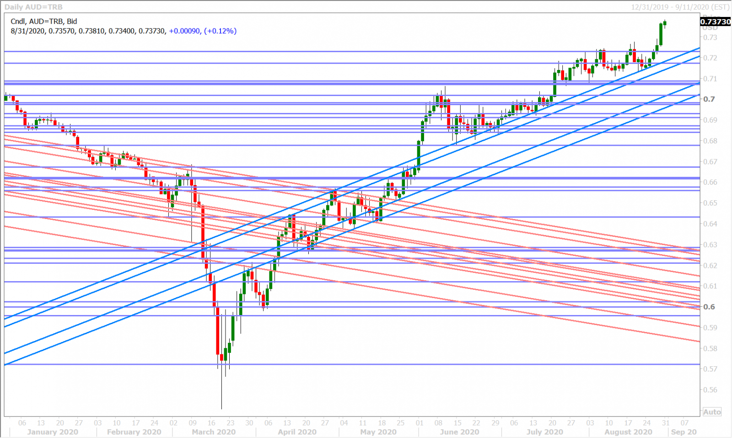Screen dimensions: 732x438
Task: Select June 2020 on the time axis
Action: 459,432
